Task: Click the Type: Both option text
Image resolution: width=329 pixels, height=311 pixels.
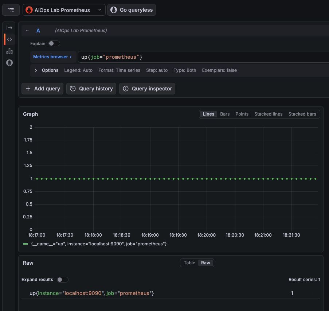Action: 185,70
